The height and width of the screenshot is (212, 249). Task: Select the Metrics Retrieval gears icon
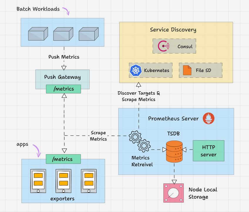tap(140, 141)
